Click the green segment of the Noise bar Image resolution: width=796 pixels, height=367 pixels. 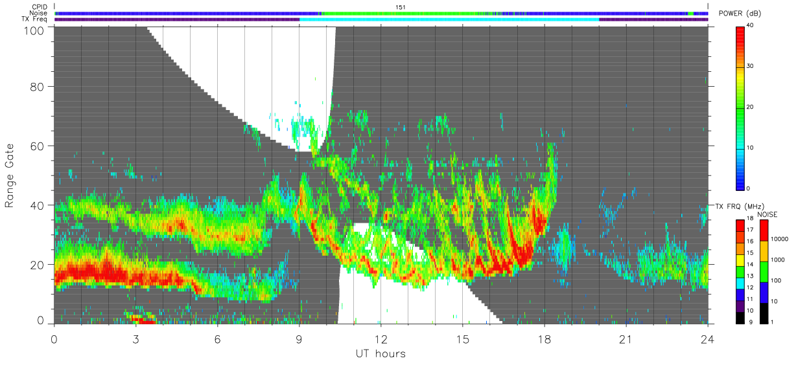click(x=402, y=13)
